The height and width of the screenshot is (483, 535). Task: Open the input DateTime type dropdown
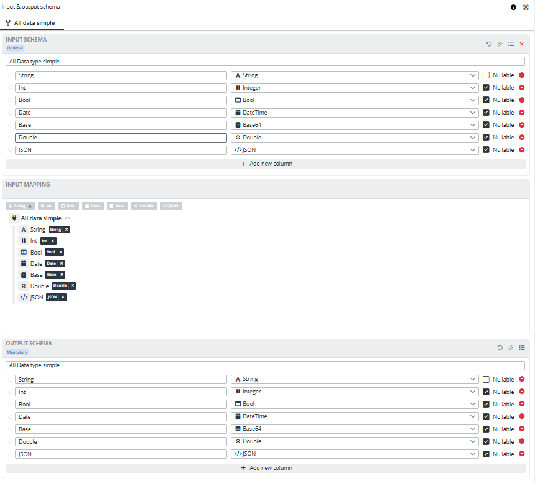[354, 113]
